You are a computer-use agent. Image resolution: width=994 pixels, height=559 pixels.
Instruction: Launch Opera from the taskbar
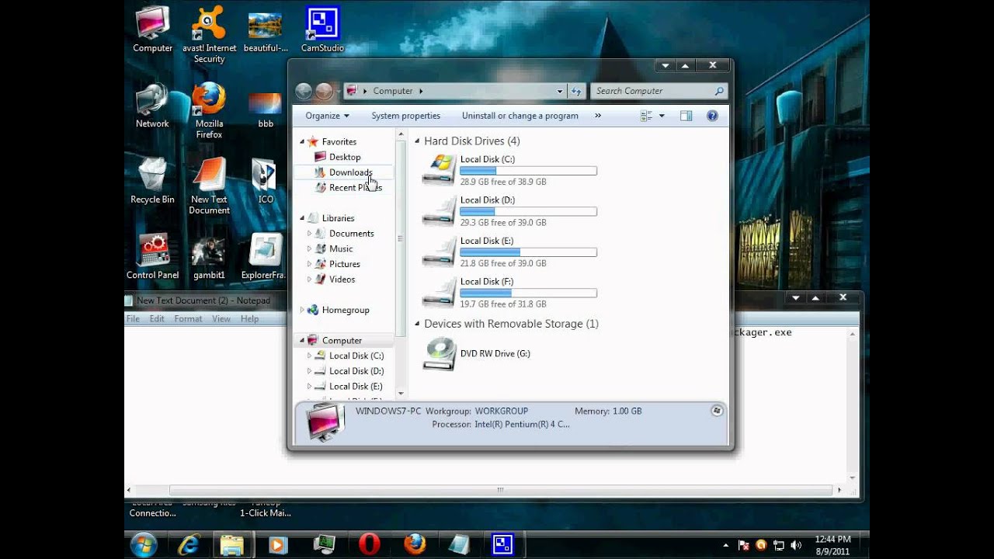tap(368, 544)
